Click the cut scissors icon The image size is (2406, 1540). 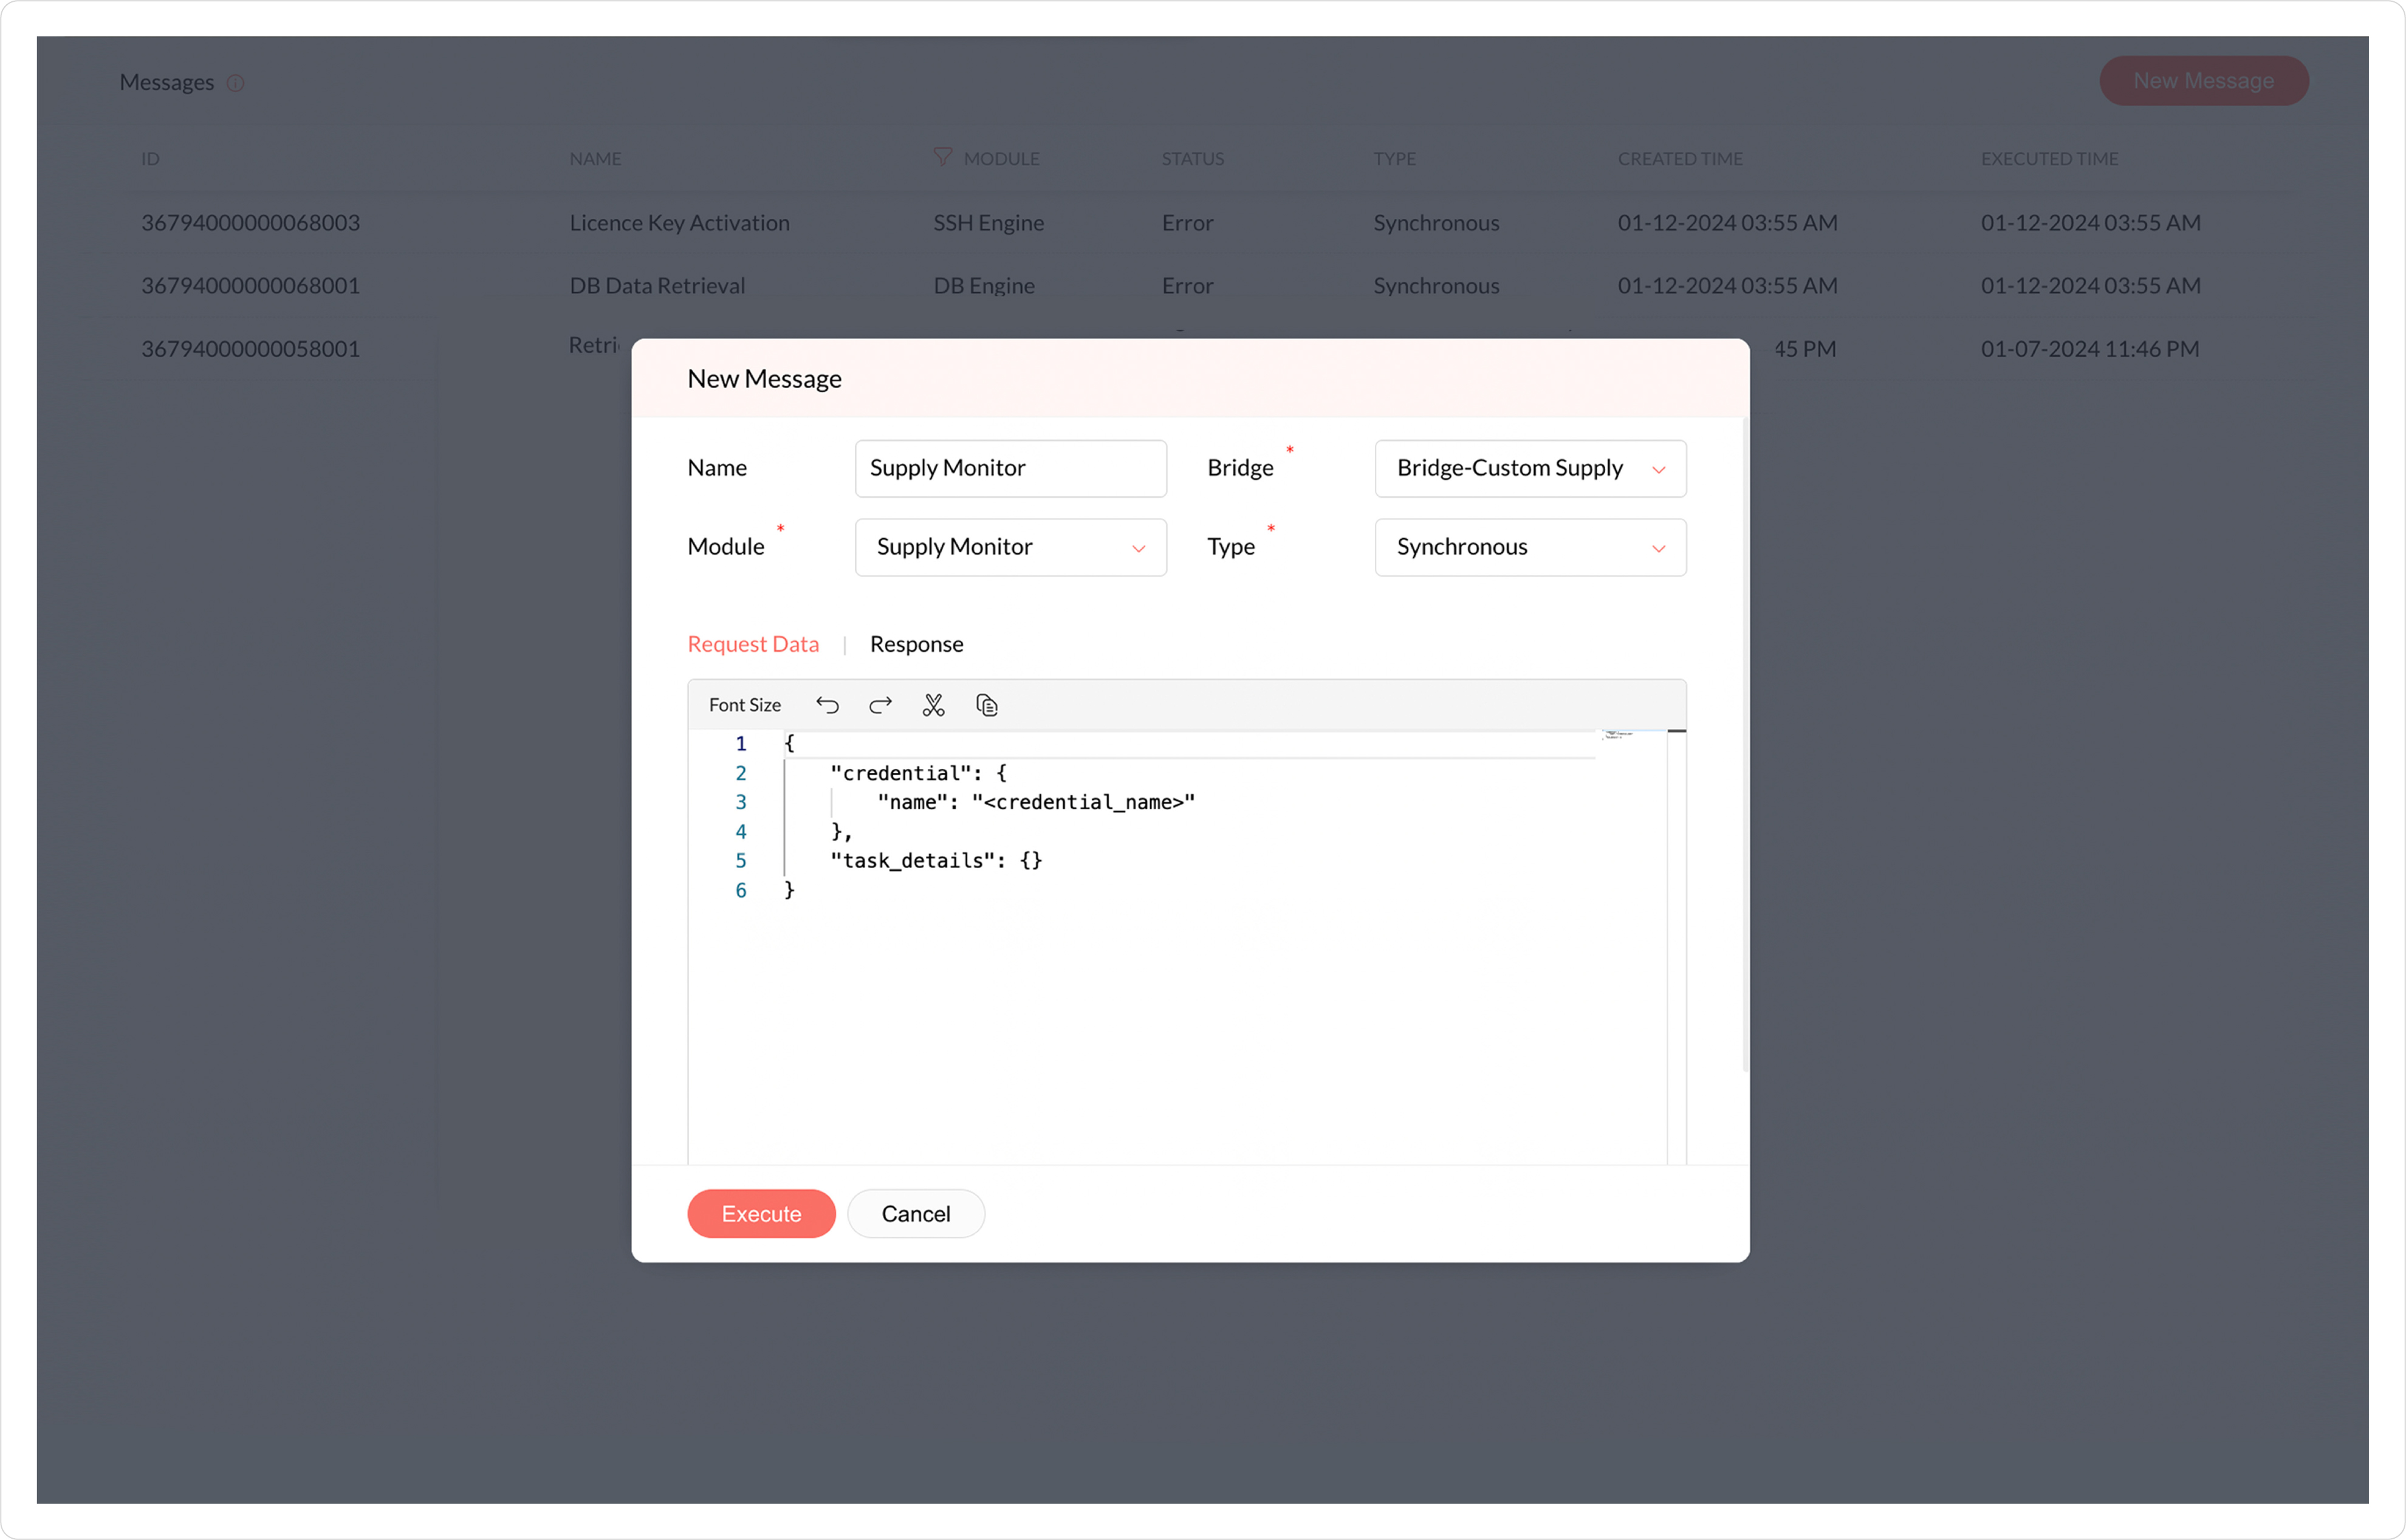point(933,705)
